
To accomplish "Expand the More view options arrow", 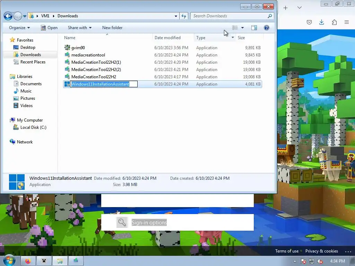I will [242, 28].
